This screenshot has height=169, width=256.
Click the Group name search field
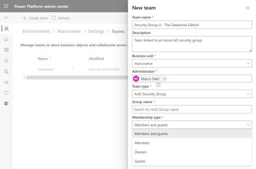192,110
